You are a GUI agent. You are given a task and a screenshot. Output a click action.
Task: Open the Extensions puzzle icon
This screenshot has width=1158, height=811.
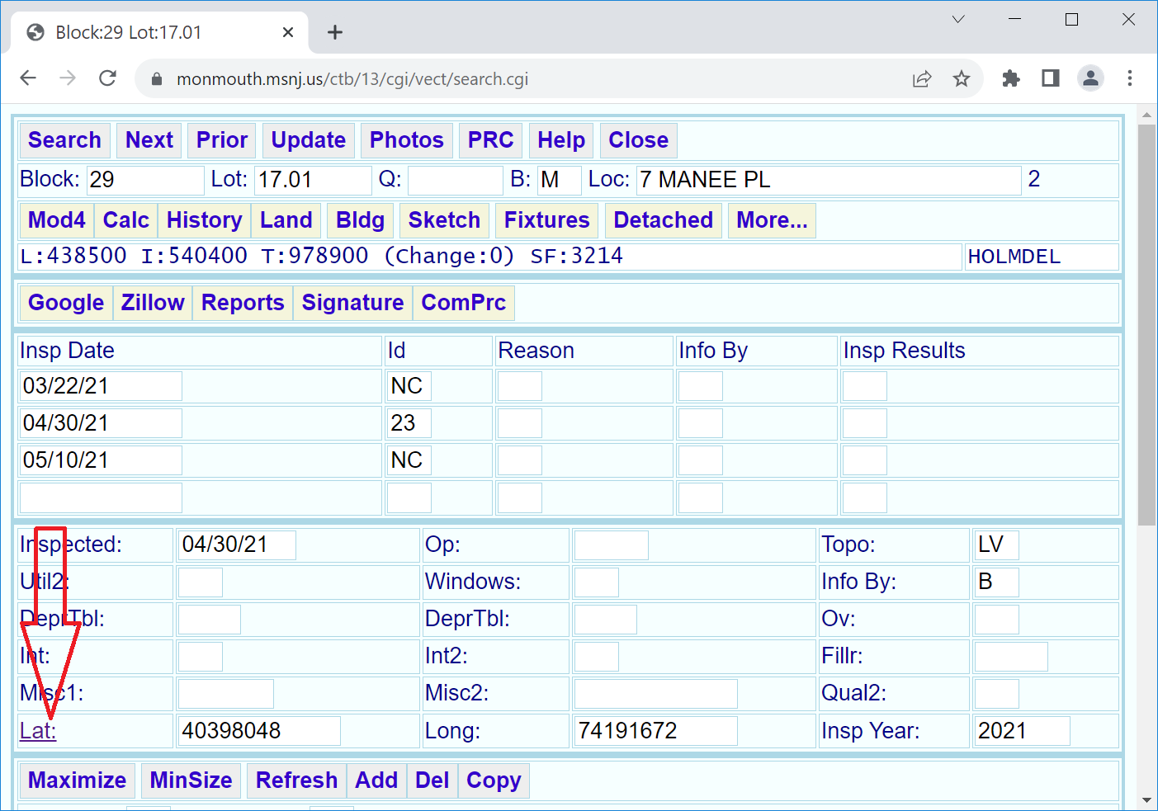(x=1011, y=78)
